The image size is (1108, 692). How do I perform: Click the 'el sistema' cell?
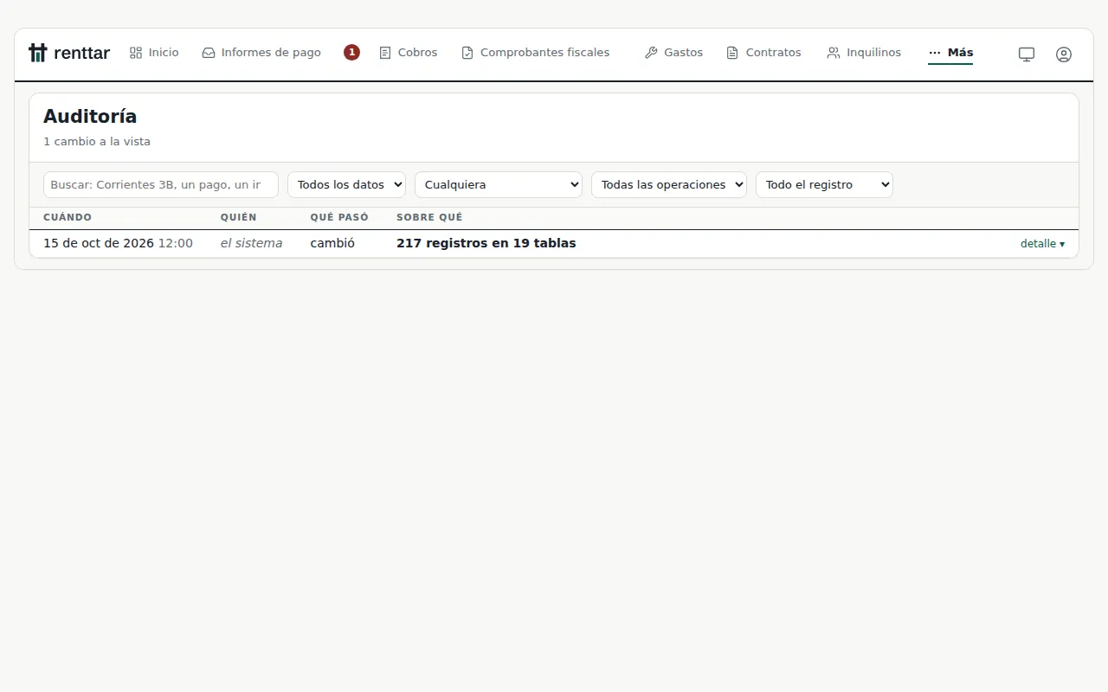coord(251,243)
